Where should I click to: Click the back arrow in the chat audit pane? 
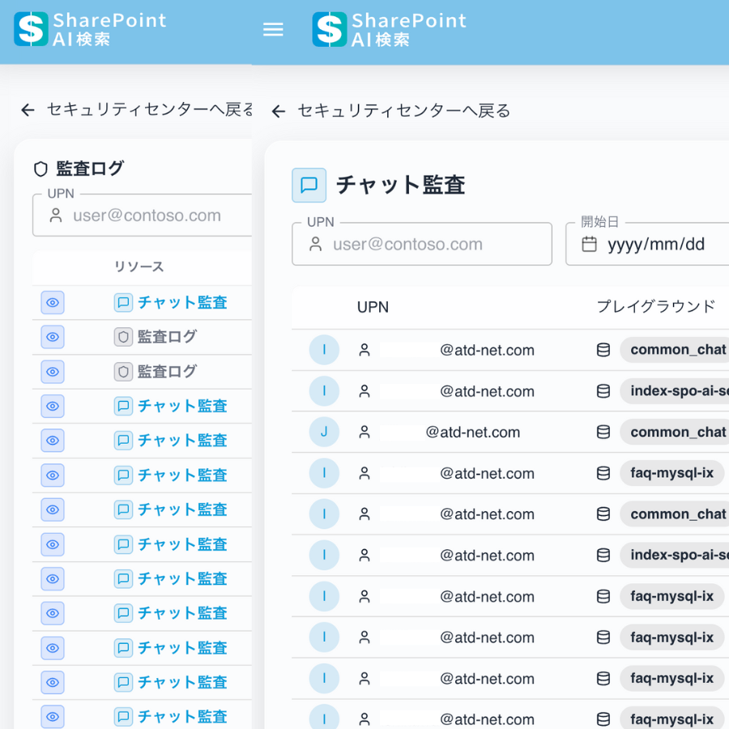[x=279, y=111]
